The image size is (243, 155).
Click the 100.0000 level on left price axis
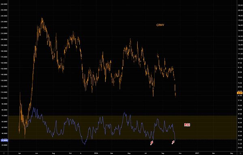pyautogui.click(x=4, y=98)
